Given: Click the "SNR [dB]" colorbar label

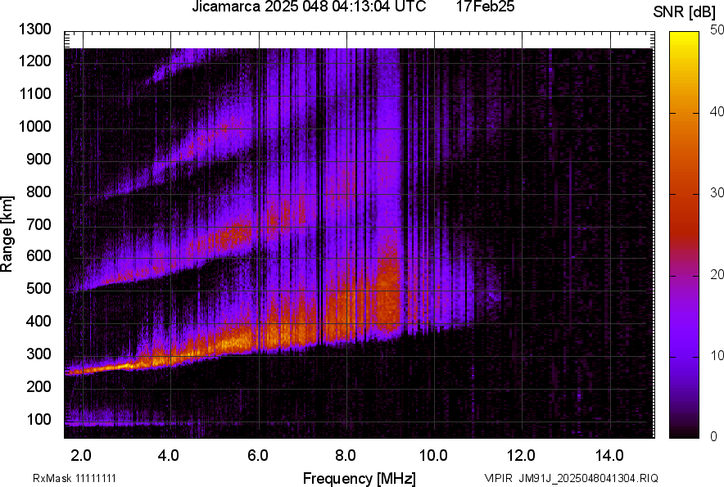Looking at the screenshot, I should click(685, 10).
